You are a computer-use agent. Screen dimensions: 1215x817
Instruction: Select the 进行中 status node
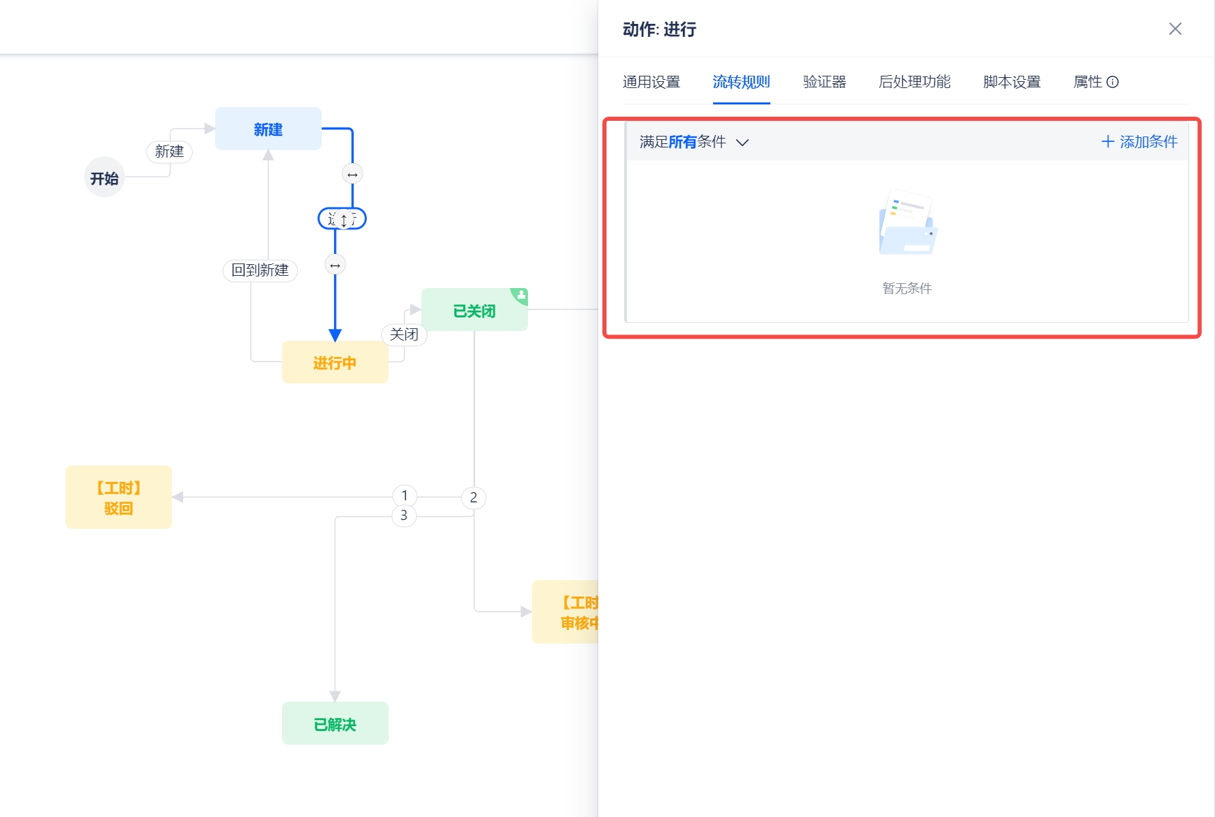click(x=335, y=362)
